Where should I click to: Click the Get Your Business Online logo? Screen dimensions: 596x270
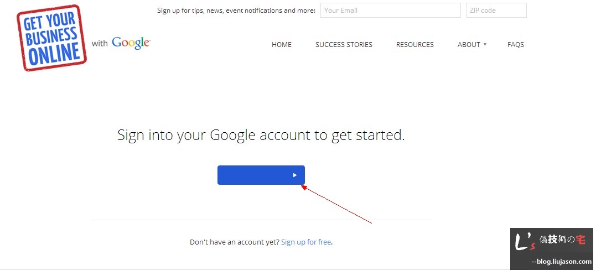(x=51, y=38)
